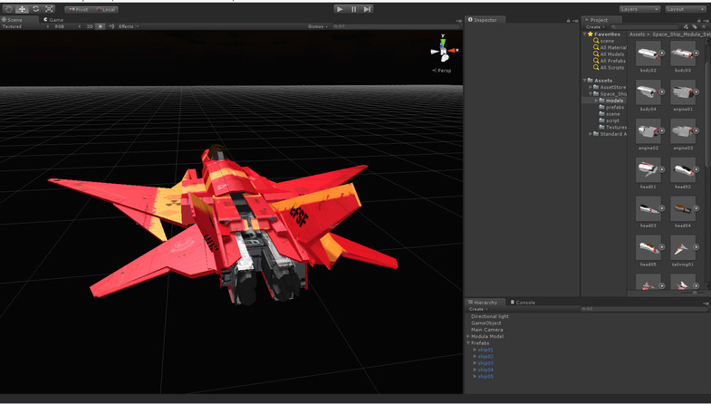Select engine01 model thumbnail
The width and height of the screenshot is (711, 404).
coord(682,92)
